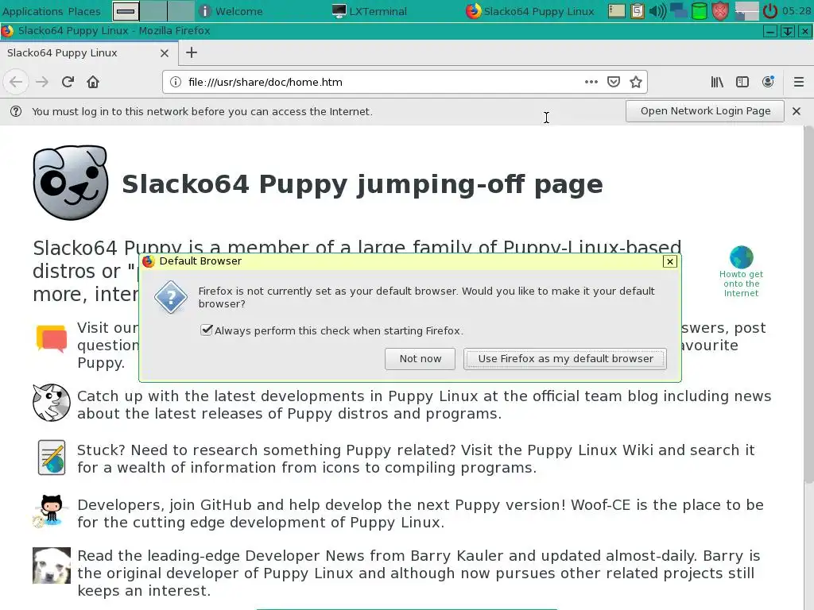Click the network notification question-mark icon
This screenshot has height=610, width=814.
(16, 111)
